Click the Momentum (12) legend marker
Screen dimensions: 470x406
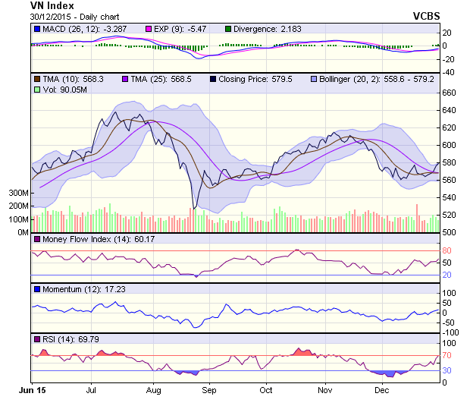[36, 289]
